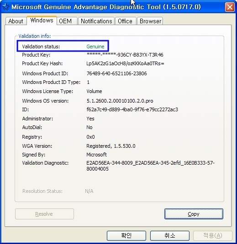237x244 pixels.
Task: Click the Copy button
Action: (x=194, y=214)
